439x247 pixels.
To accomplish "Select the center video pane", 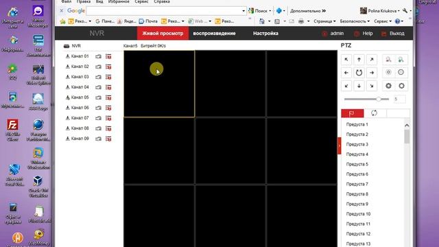I will tap(230, 151).
